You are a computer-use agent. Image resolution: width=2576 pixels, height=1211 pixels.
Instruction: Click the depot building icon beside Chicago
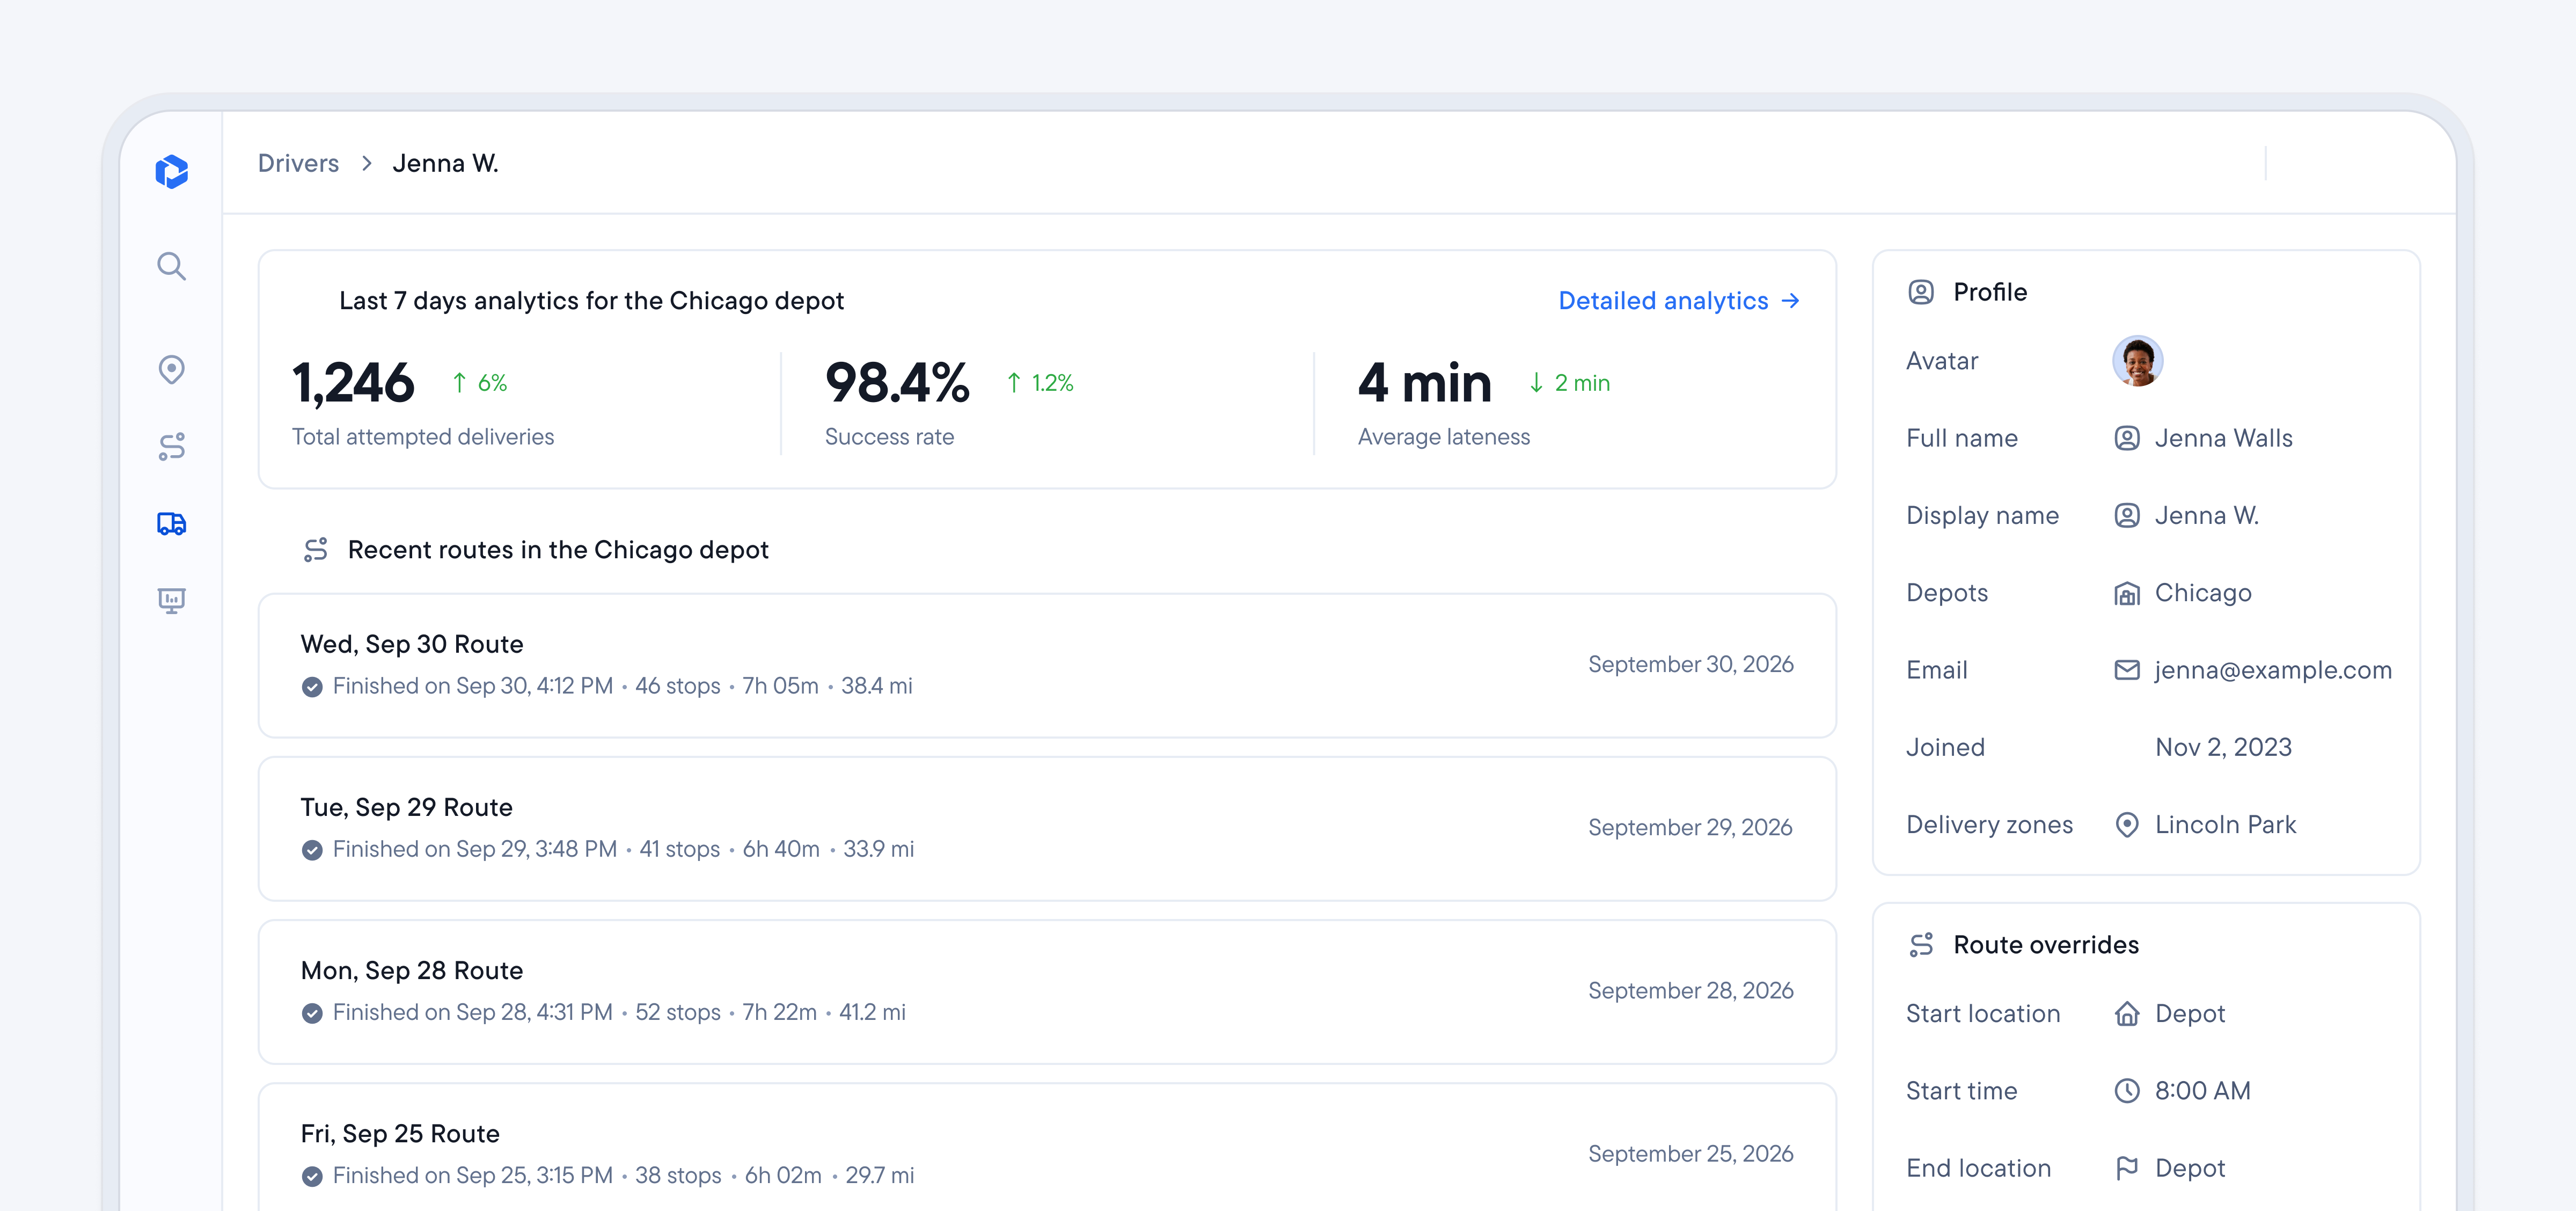pyautogui.click(x=2127, y=593)
